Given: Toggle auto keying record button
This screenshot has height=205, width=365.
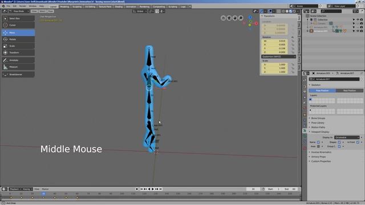Looking at the screenshot, I should (137, 189).
